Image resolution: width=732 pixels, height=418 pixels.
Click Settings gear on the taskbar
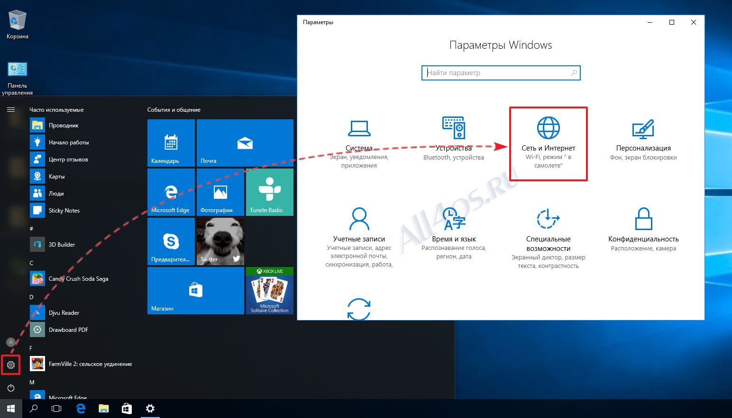(150, 409)
